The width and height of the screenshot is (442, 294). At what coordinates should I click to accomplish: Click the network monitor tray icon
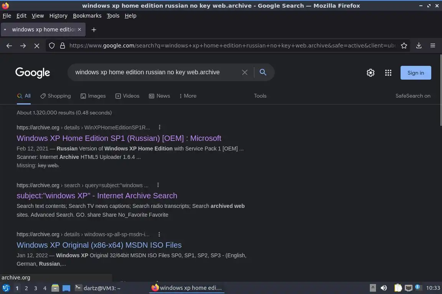coord(409,288)
